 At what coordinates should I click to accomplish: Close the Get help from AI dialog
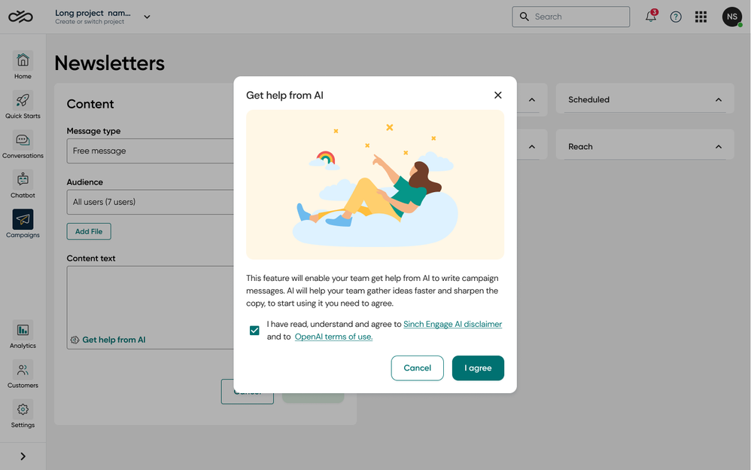497,95
